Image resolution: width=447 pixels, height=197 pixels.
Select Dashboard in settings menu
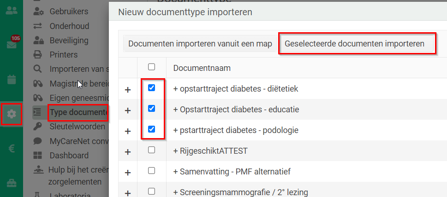69,156
